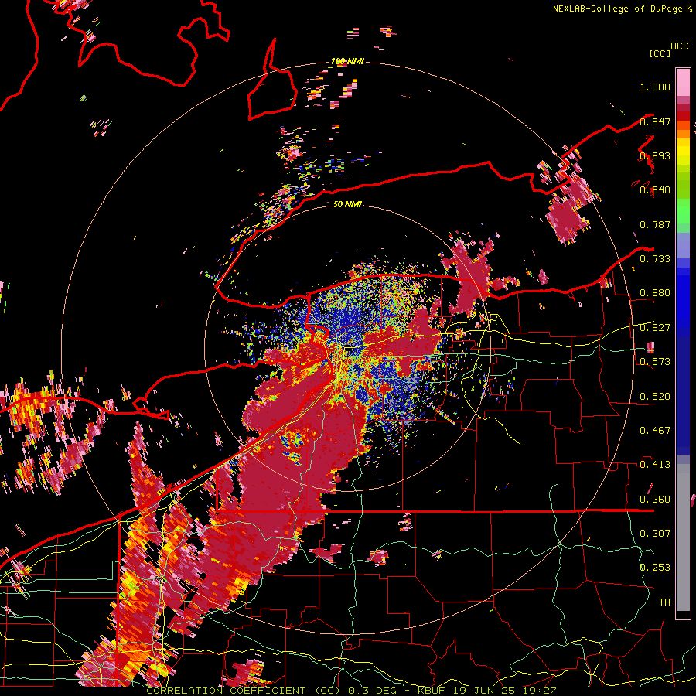Click the 0.680 scale value
Screen dimensions: 696x696
(655, 293)
